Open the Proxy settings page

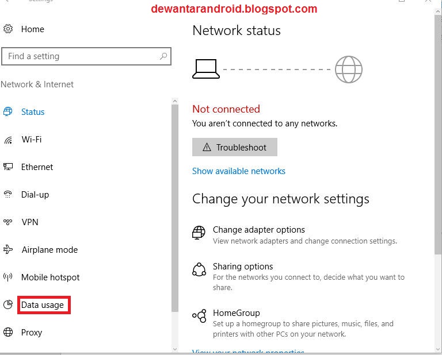click(x=32, y=333)
